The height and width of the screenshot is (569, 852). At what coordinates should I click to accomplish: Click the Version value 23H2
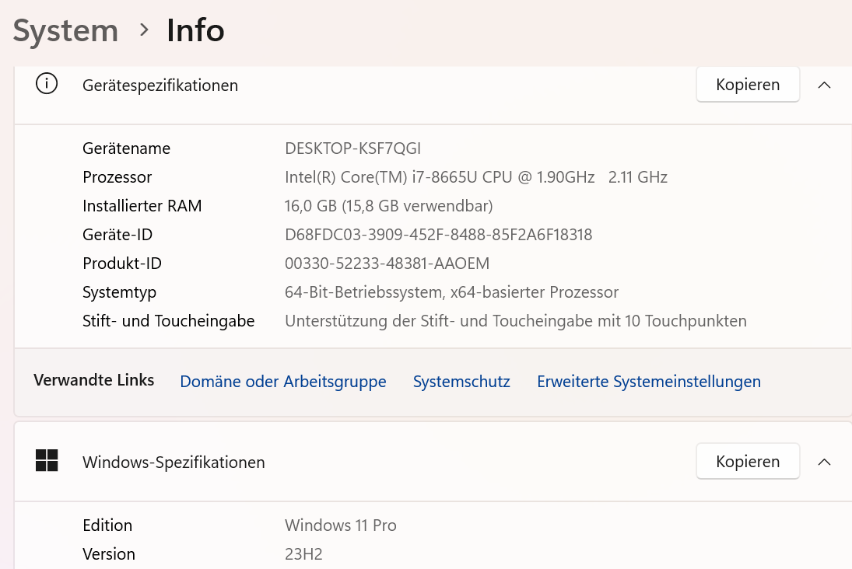(x=303, y=553)
